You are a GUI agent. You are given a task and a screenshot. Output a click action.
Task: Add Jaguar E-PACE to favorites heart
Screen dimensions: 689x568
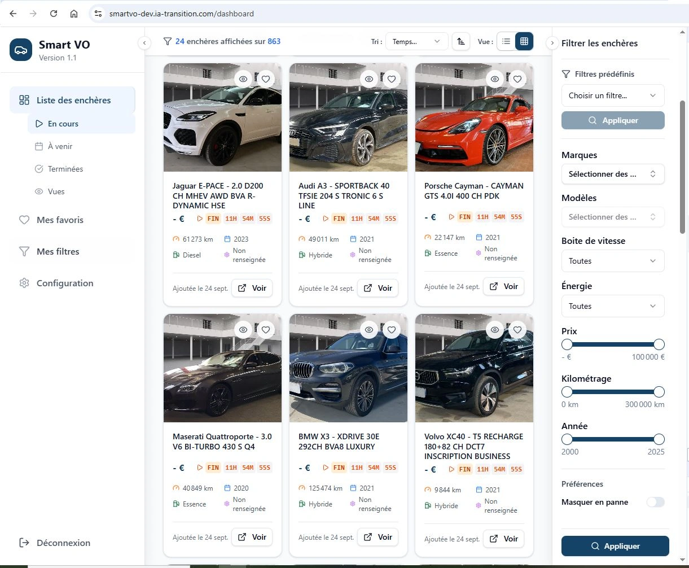(x=266, y=80)
